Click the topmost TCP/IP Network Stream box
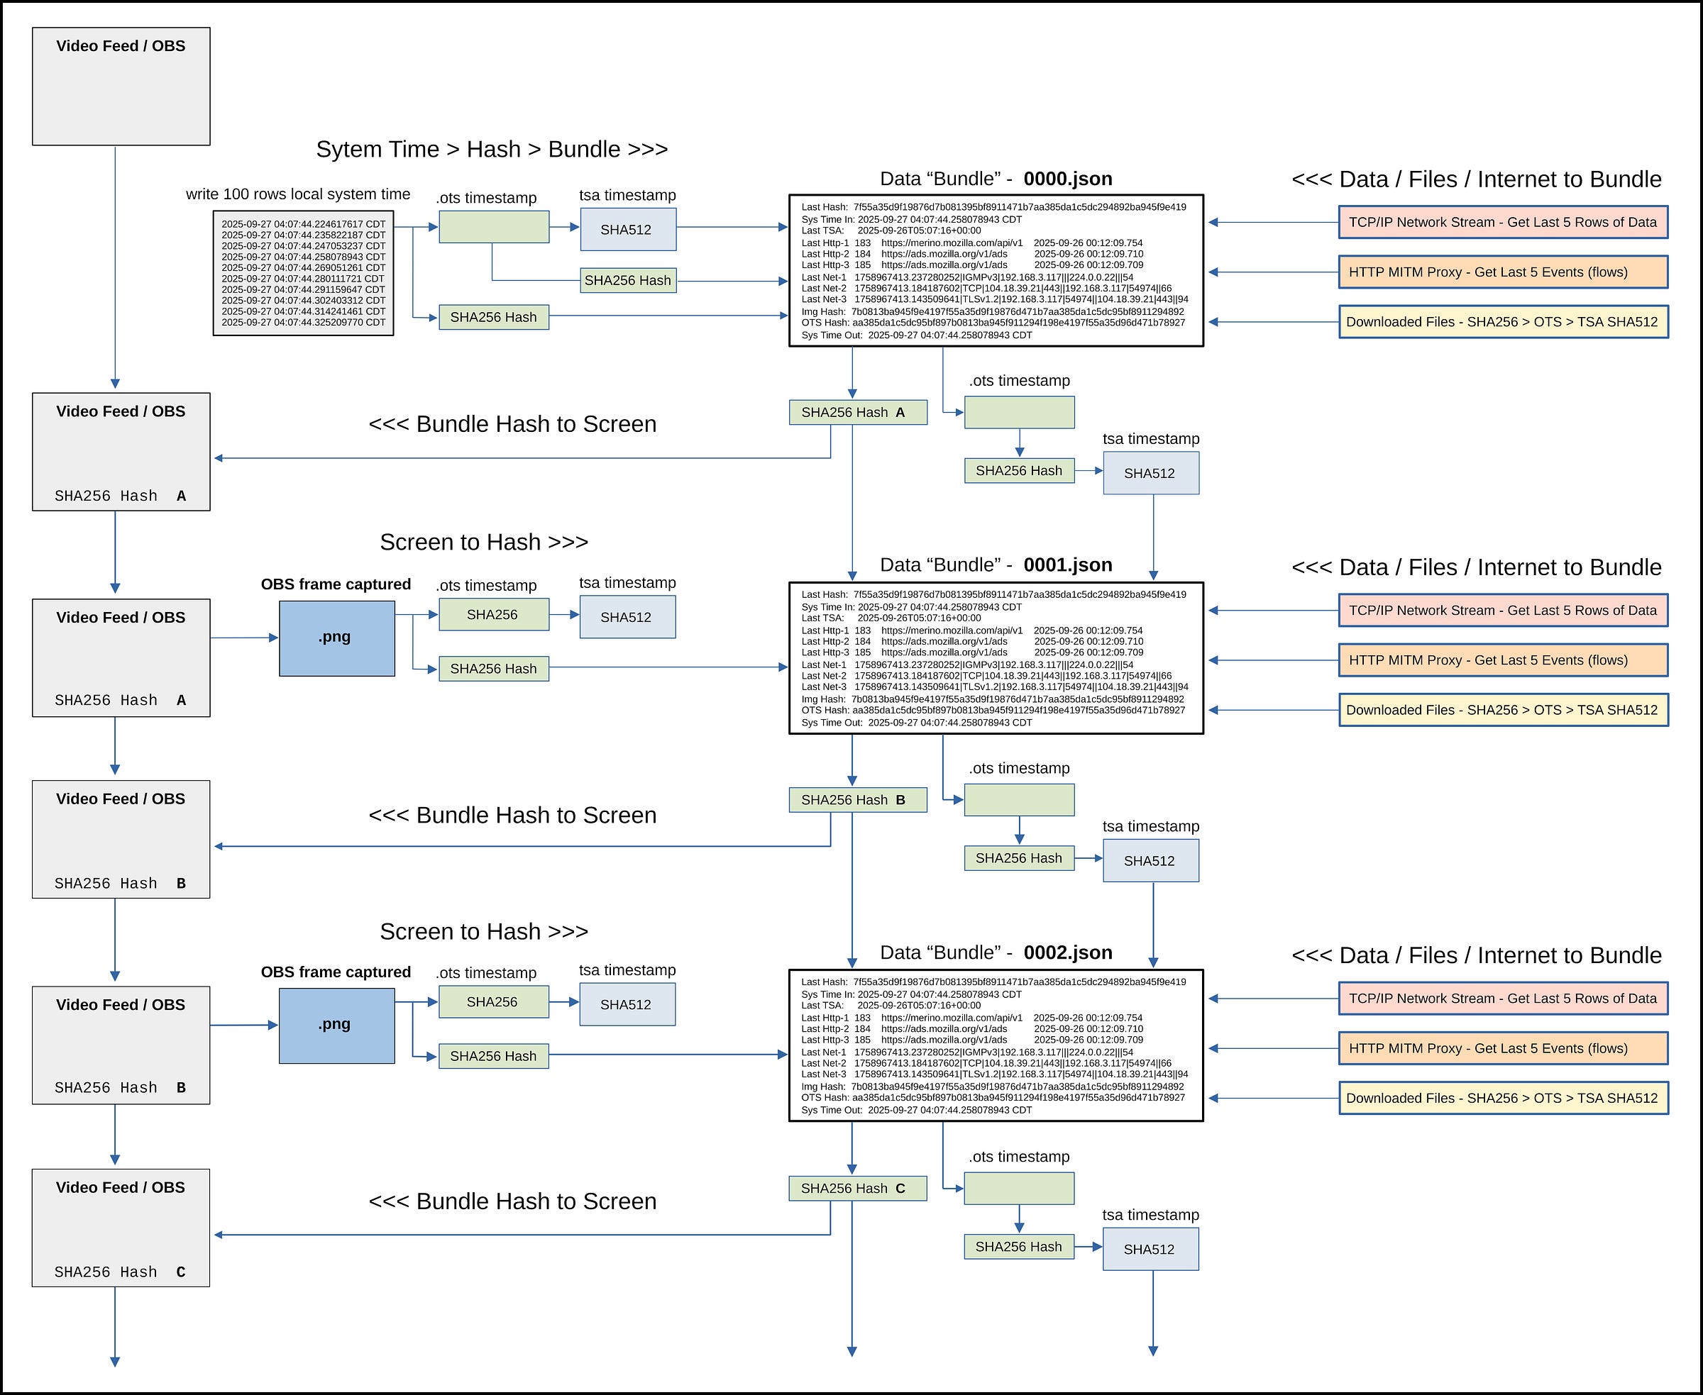The image size is (1703, 1395). (x=1502, y=223)
